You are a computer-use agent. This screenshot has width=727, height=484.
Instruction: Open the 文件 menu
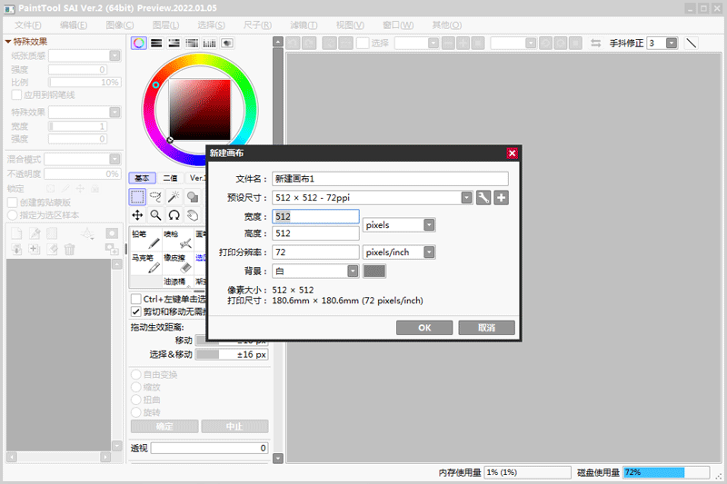click(28, 25)
